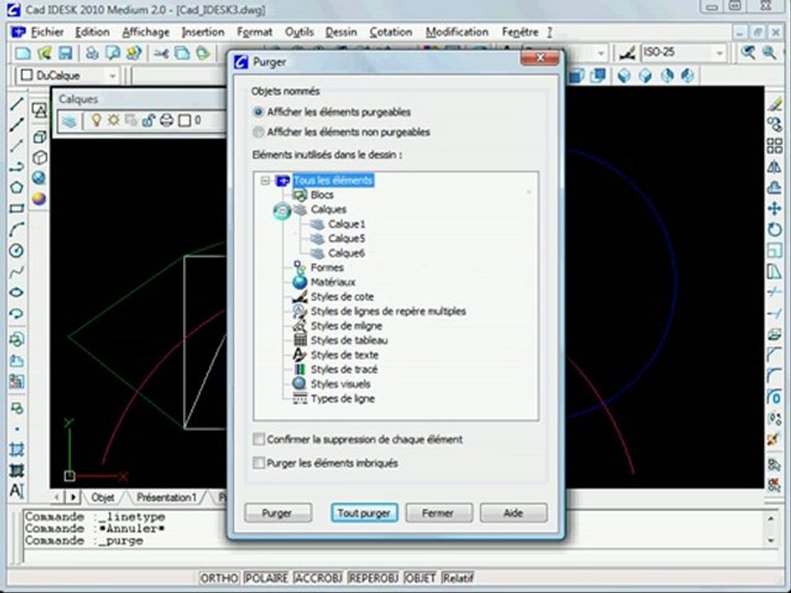This screenshot has width=791, height=593.
Task: Open the Cotation menu
Action: 391,32
